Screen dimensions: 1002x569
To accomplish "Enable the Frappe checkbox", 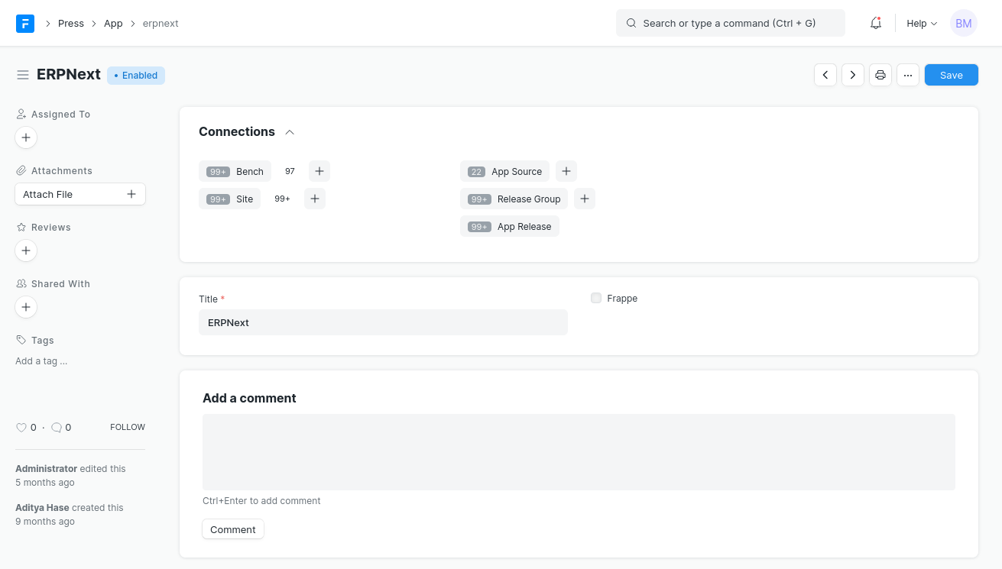I will (x=596, y=299).
